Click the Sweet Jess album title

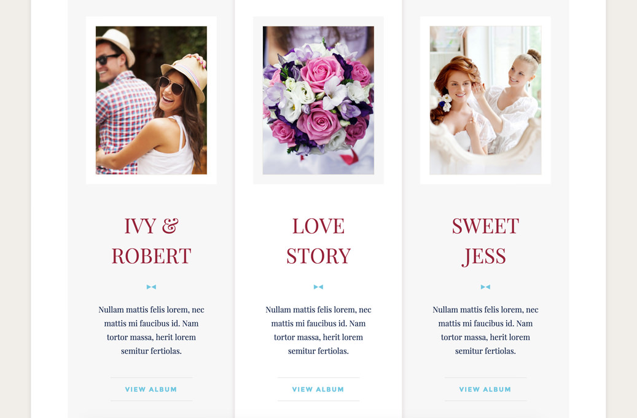point(485,241)
